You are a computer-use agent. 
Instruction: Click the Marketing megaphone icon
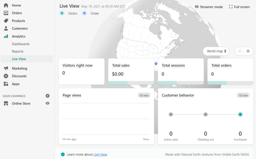6,68
